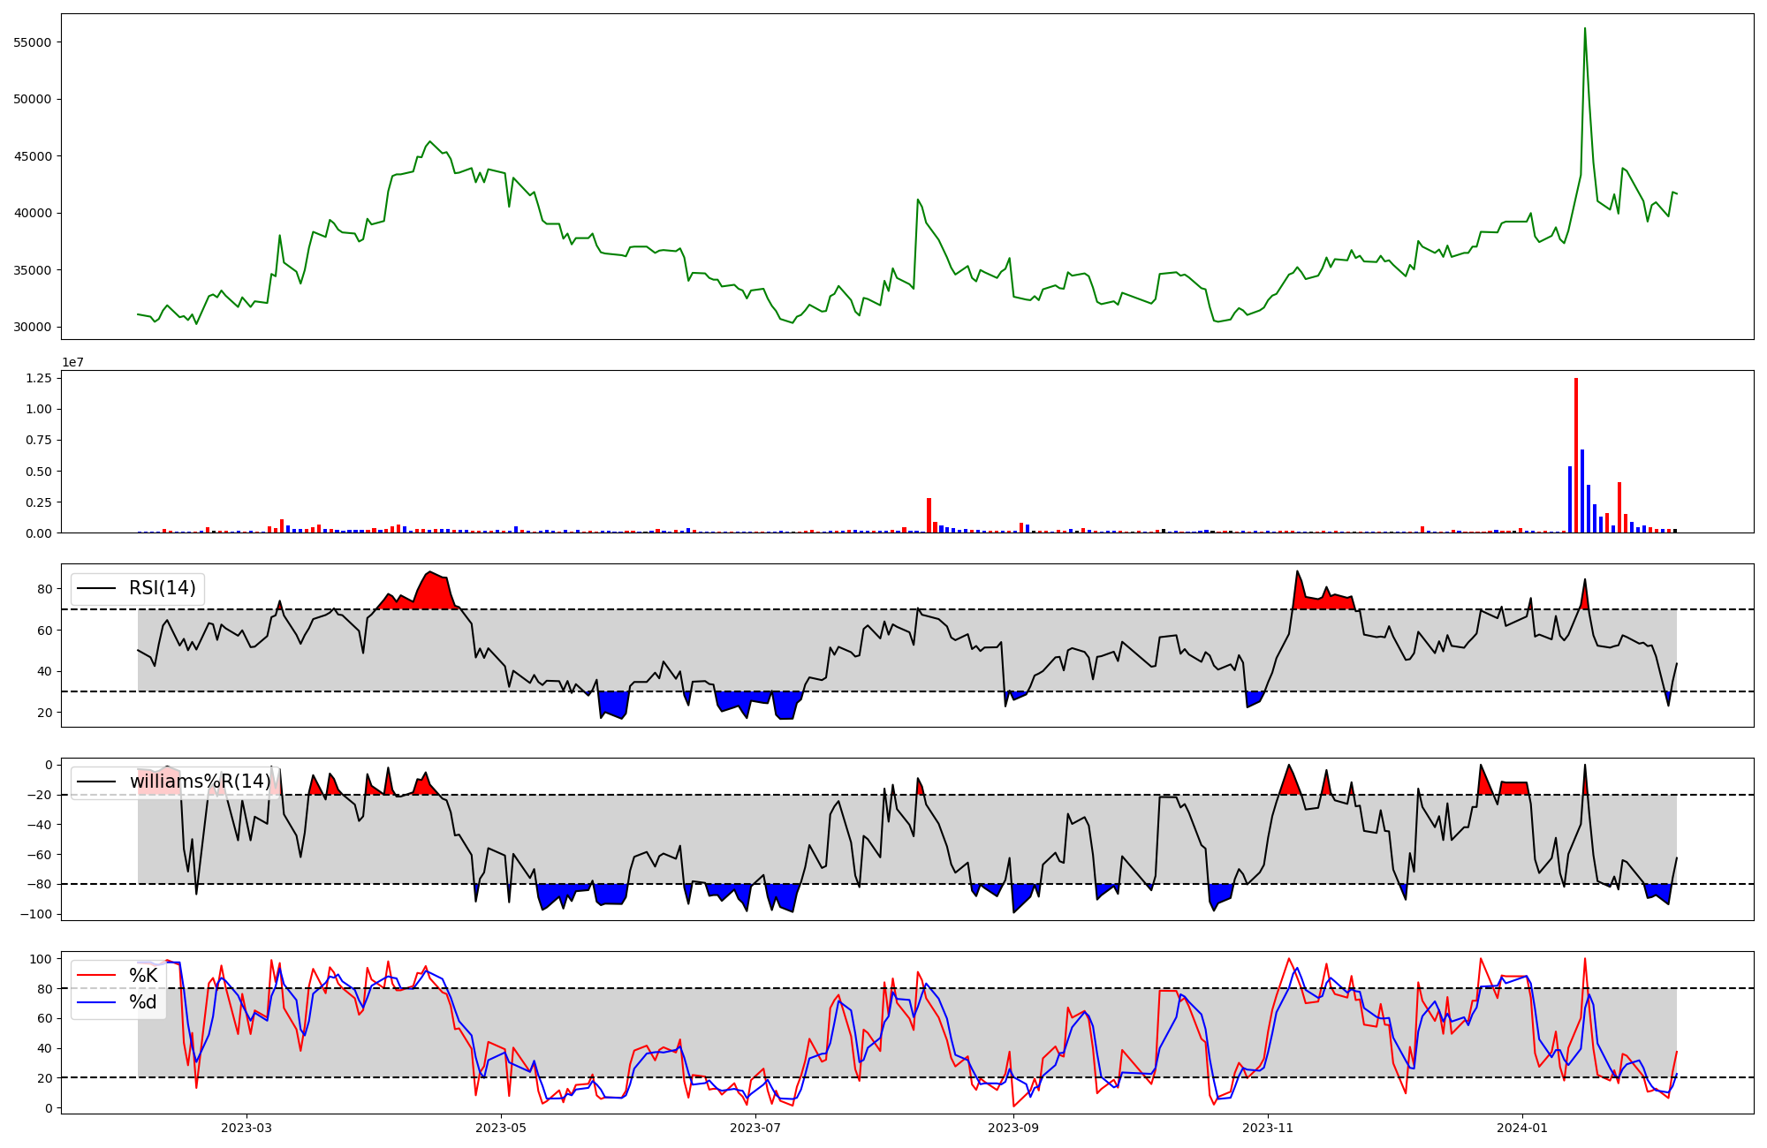The width and height of the screenshot is (1767, 1148).
Task: Click the tallest red volume bar
Action: point(1576,455)
